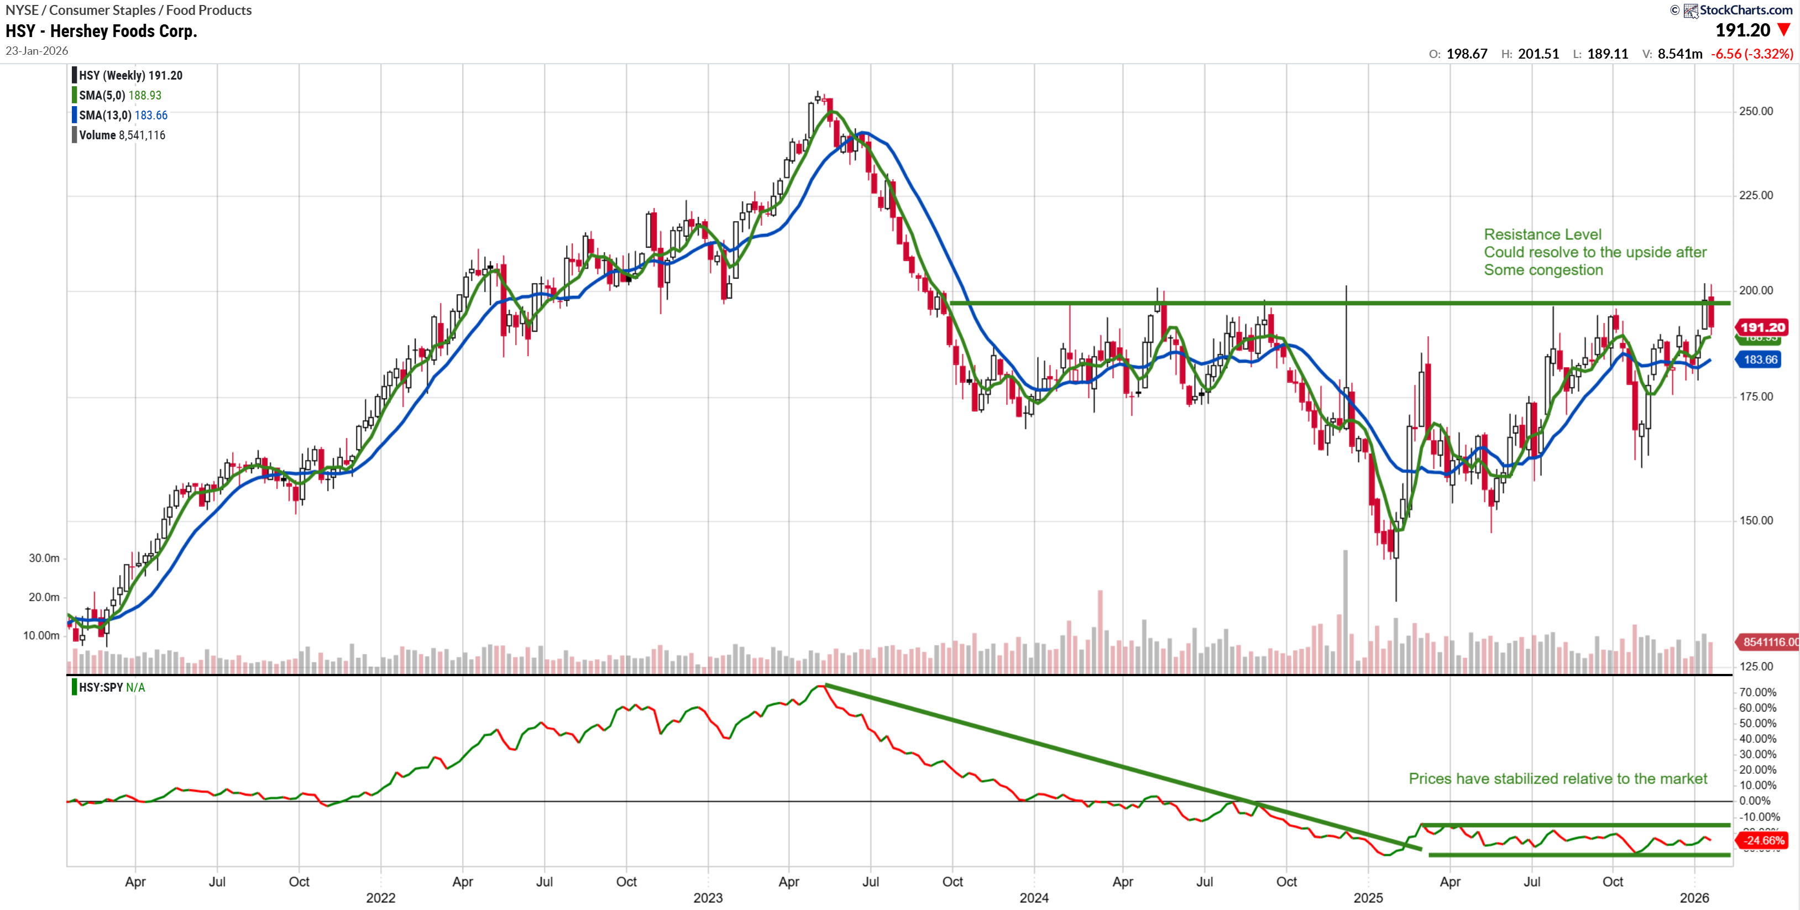
Task: Click the black HSY (Weekly) legend marker
Action: click(74, 76)
